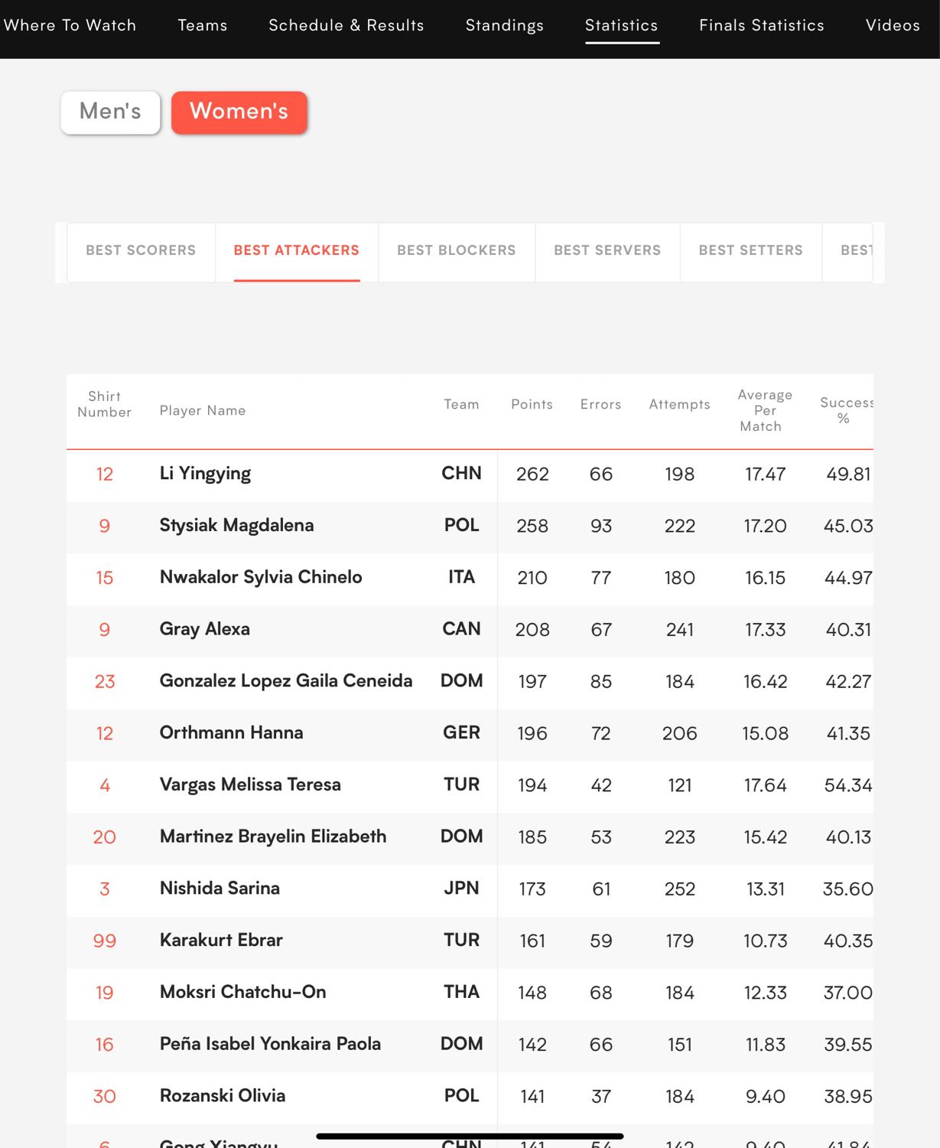This screenshot has width=940, height=1148.
Task: Open the Where To Watch menu item
Action: [x=70, y=25]
